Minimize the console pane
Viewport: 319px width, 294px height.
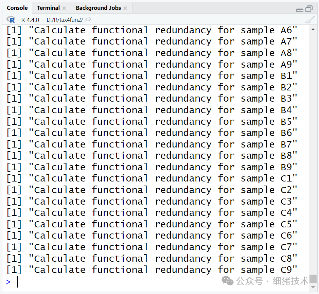[300, 9]
